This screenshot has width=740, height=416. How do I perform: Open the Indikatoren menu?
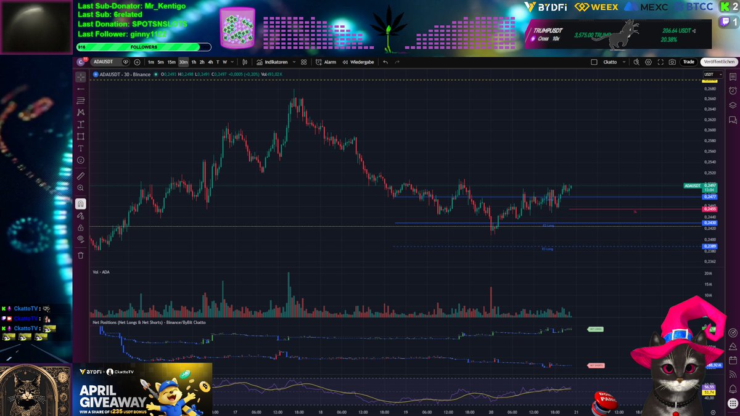[x=273, y=62]
